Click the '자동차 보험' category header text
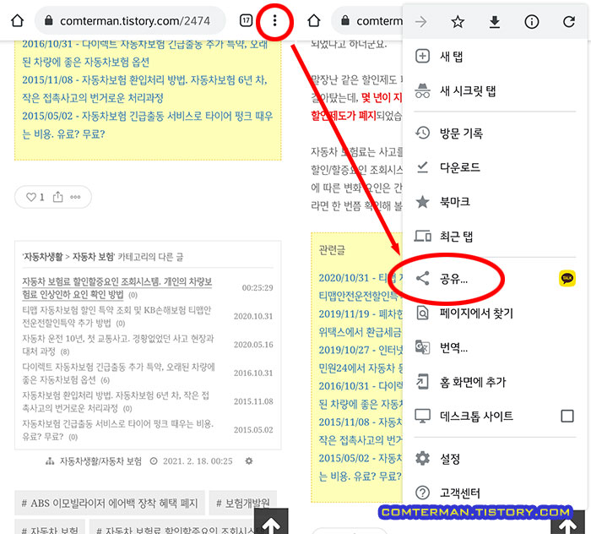Image resolution: width=591 pixels, height=534 pixels. click(x=93, y=257)
